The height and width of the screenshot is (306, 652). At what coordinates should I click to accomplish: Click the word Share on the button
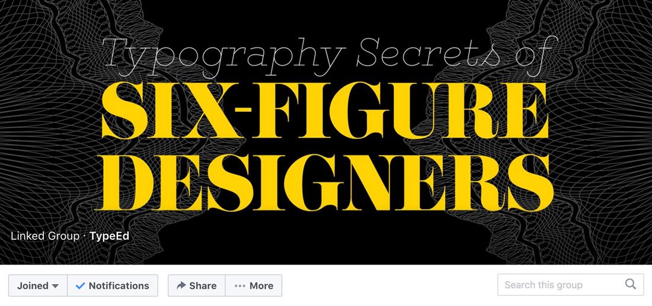[x=203, y=286]
